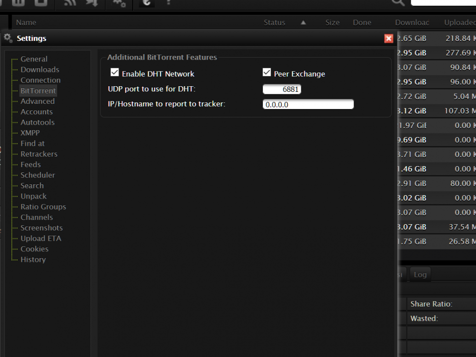This screenshot has height=357, width=476.
Task: Click the 5.04 uploaded value
Action: (465, 97)
